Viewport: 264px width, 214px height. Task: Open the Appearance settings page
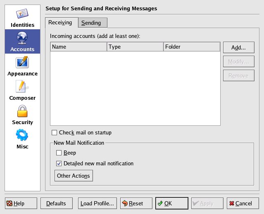click(x=22, y=66)
